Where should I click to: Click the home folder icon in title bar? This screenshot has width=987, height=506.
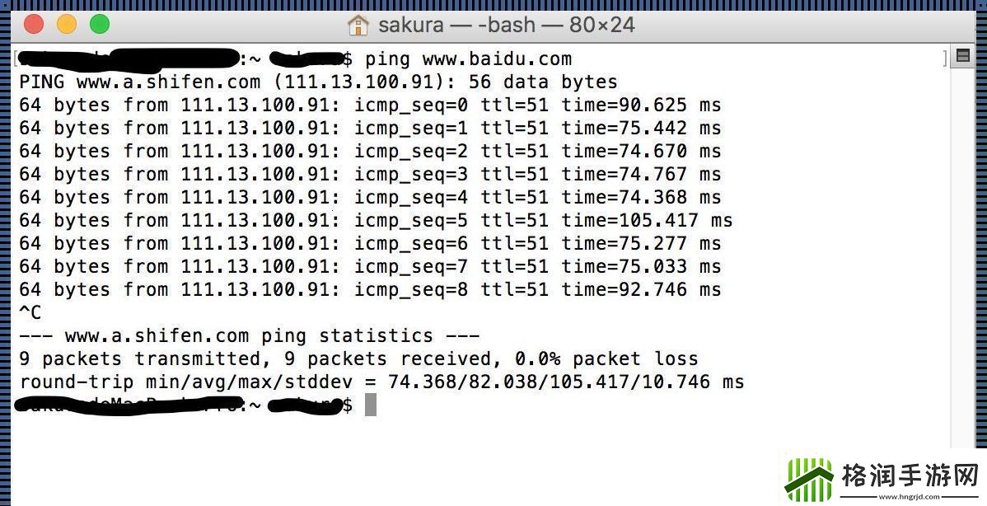[358, 25]
